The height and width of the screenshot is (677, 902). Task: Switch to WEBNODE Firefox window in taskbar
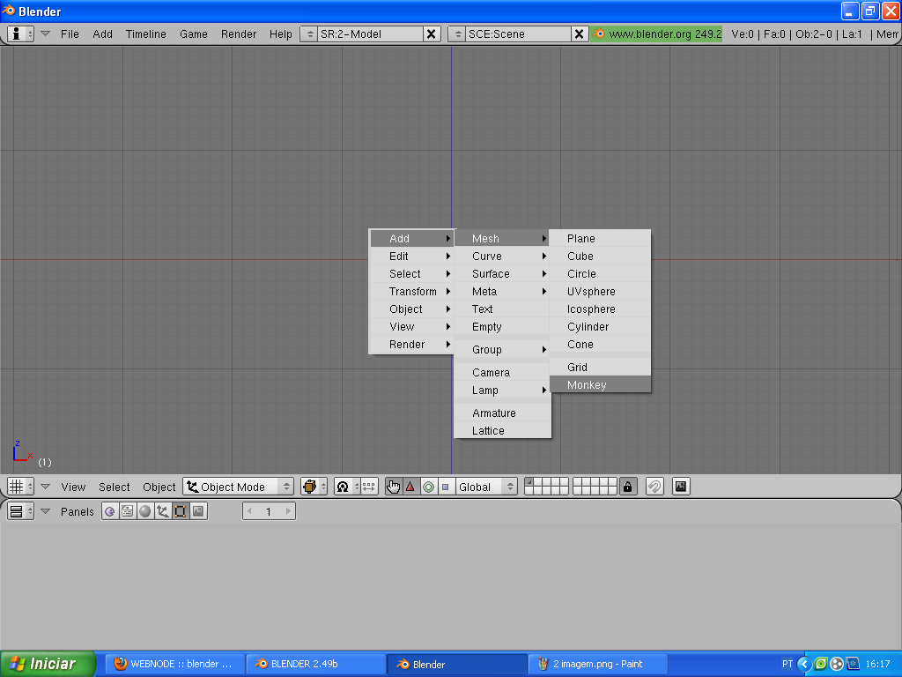click(x=174, y=665)
